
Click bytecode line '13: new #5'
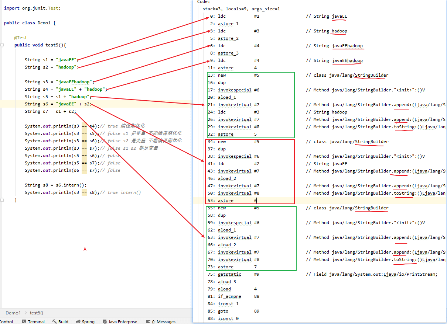coord(233,75)
